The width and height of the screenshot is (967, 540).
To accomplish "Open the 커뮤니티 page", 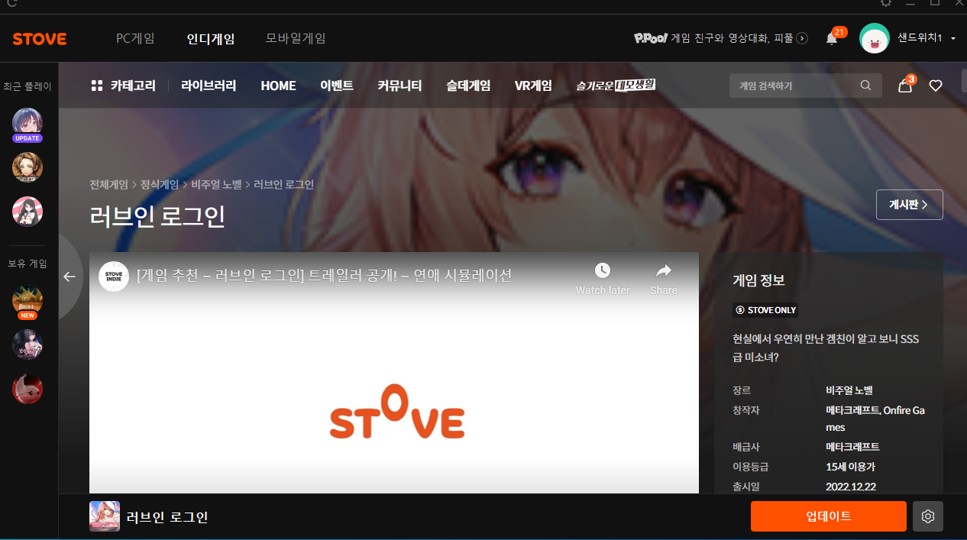I will pos(399,86).
